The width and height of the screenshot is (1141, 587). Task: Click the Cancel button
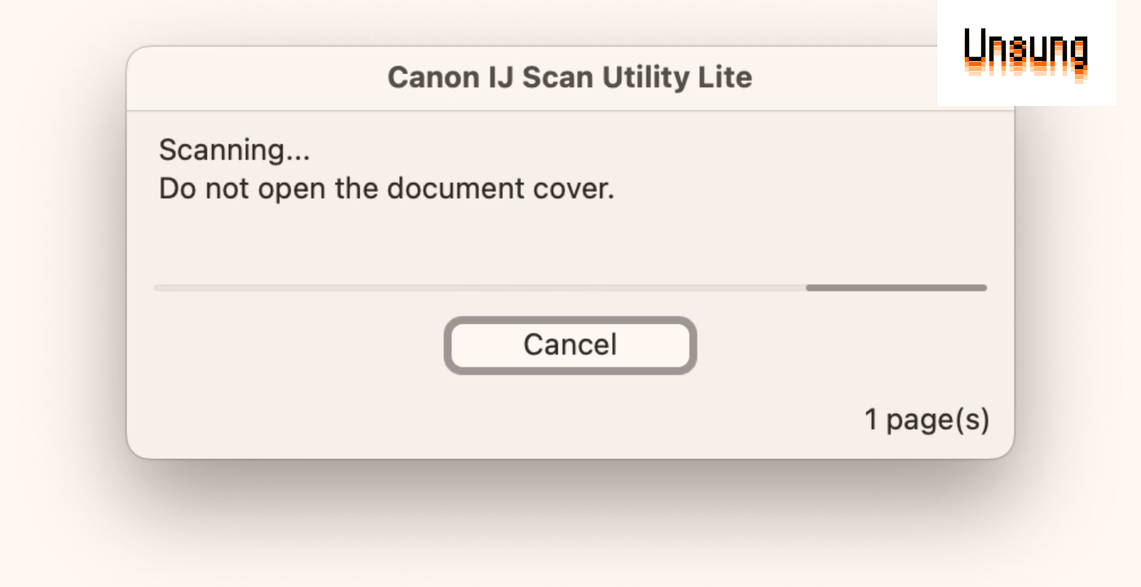click(x=570, y=345)
